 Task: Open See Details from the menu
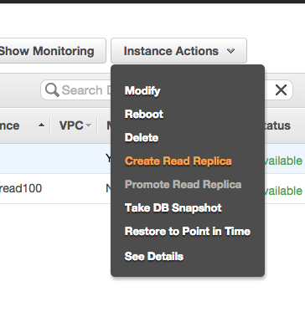tap(154, 257)
